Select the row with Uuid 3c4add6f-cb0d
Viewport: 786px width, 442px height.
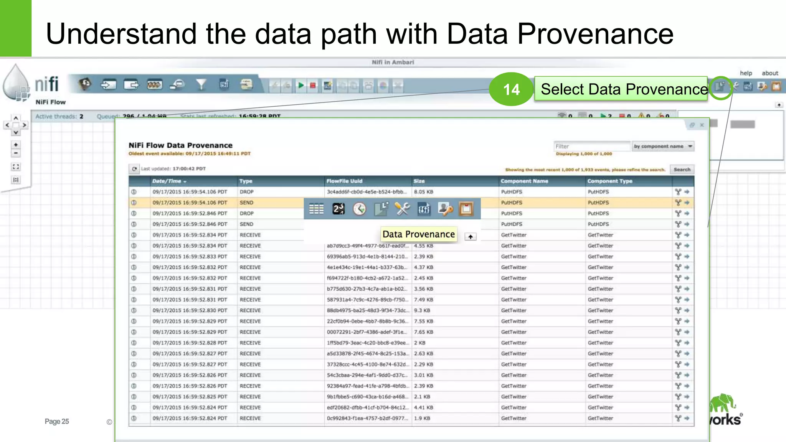pyautogui.click(x=411, y=192)
